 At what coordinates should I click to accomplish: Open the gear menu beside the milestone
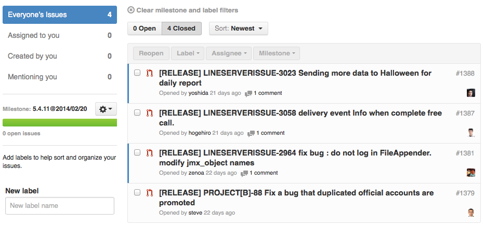106,109
